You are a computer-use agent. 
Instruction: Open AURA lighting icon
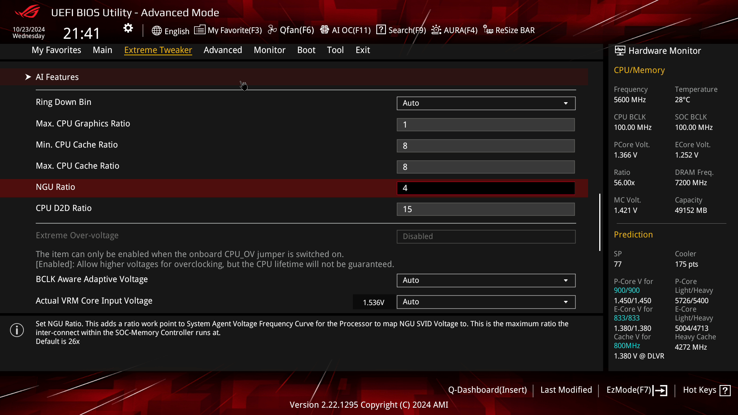click(x=436, y=30)
